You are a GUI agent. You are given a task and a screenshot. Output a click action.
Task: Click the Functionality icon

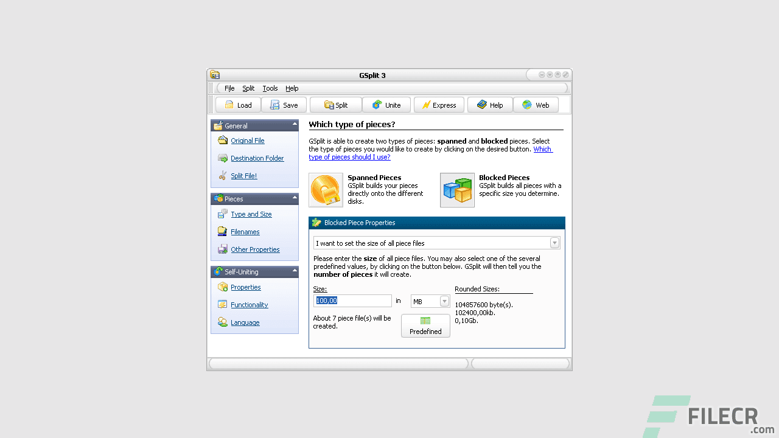tap(223, 305)
